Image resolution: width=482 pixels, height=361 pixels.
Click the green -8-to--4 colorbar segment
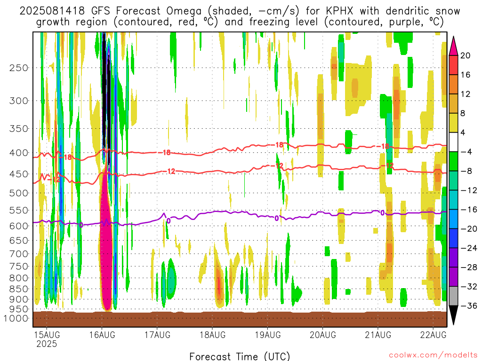(x=453, y=161)
